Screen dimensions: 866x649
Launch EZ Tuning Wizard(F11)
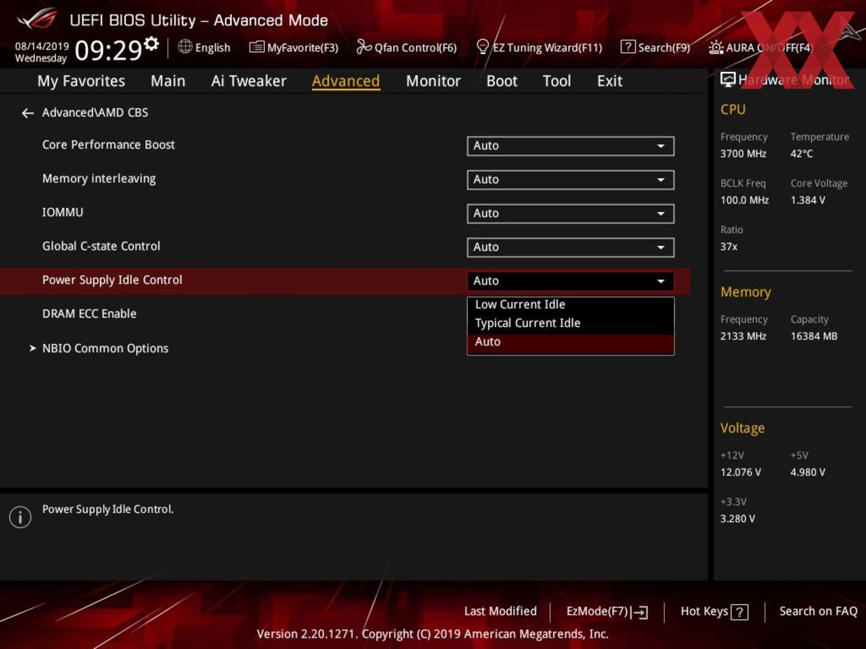(x=539, y=47)
